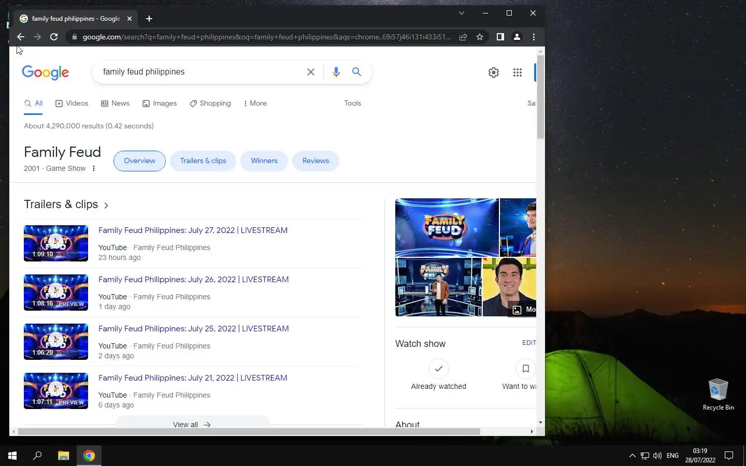
Task: Submit search with the magnifier icon
Action: pos(356,72)
